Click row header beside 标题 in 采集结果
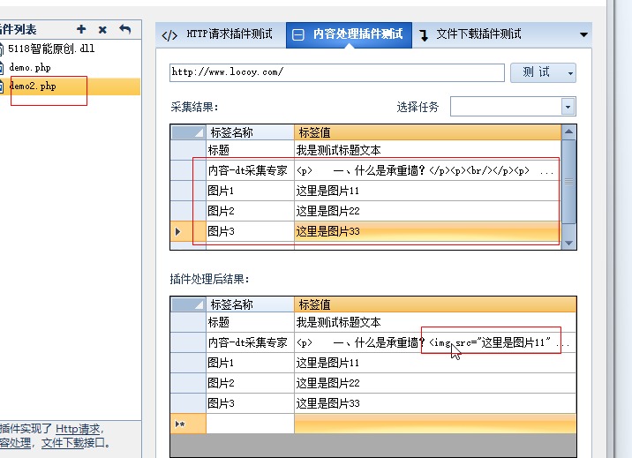 [188, 150]
